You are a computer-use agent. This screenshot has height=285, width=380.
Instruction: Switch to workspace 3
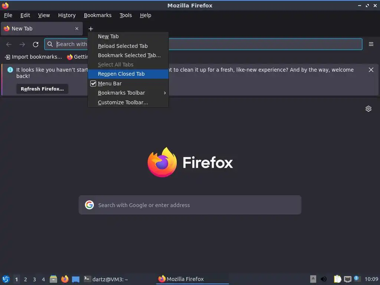pyautogui.click(x=35, y=279)
